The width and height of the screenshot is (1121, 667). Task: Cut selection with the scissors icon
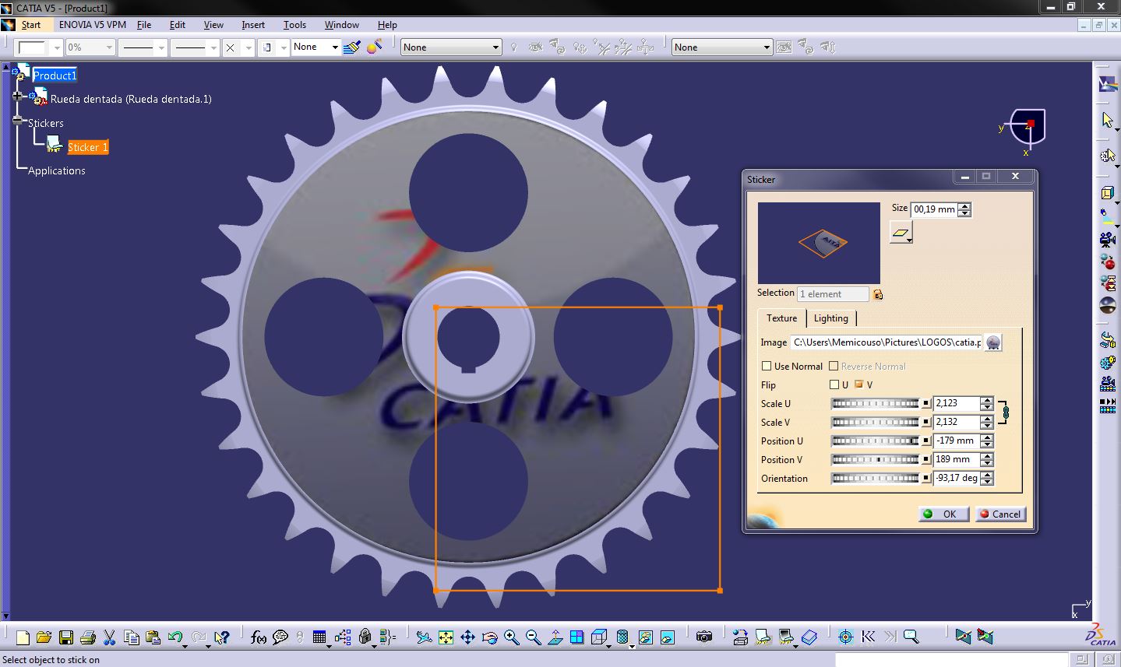pyautogui.click(x=109, y=637)
